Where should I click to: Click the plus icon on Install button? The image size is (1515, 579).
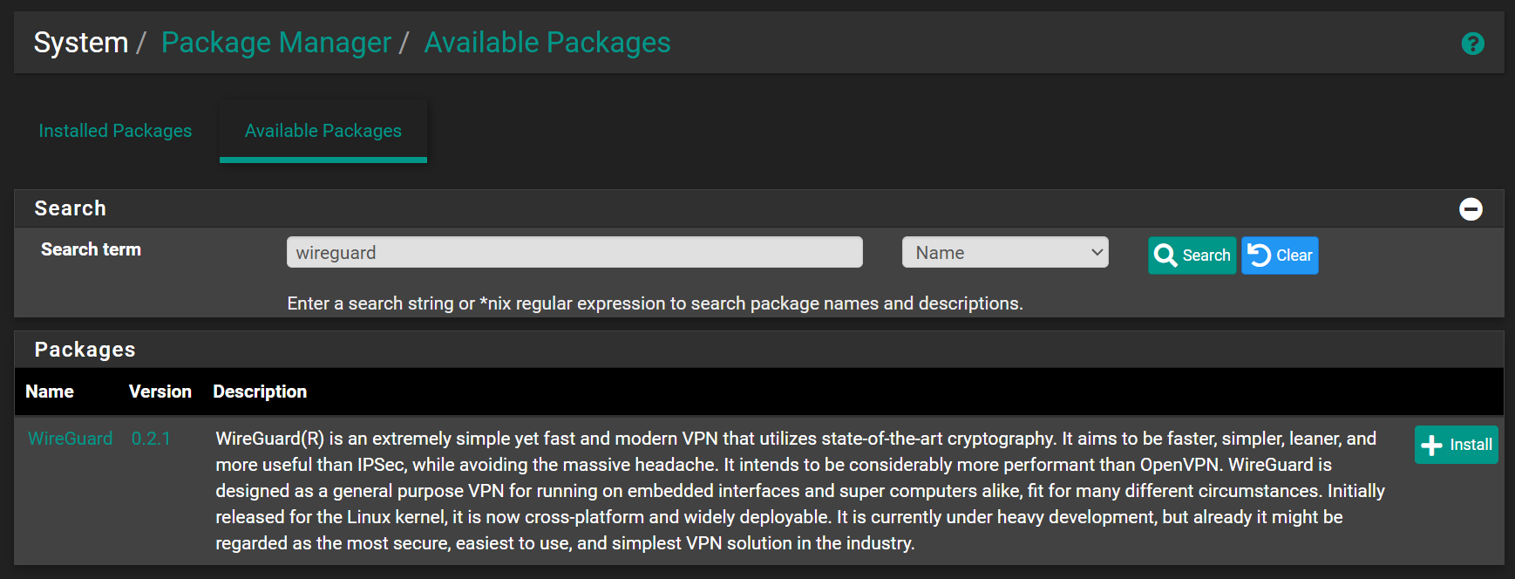click(x=1430, y=445)
